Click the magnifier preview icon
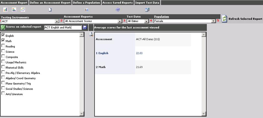The width and height of the screenshot is (263, 118). click(91, 34)
